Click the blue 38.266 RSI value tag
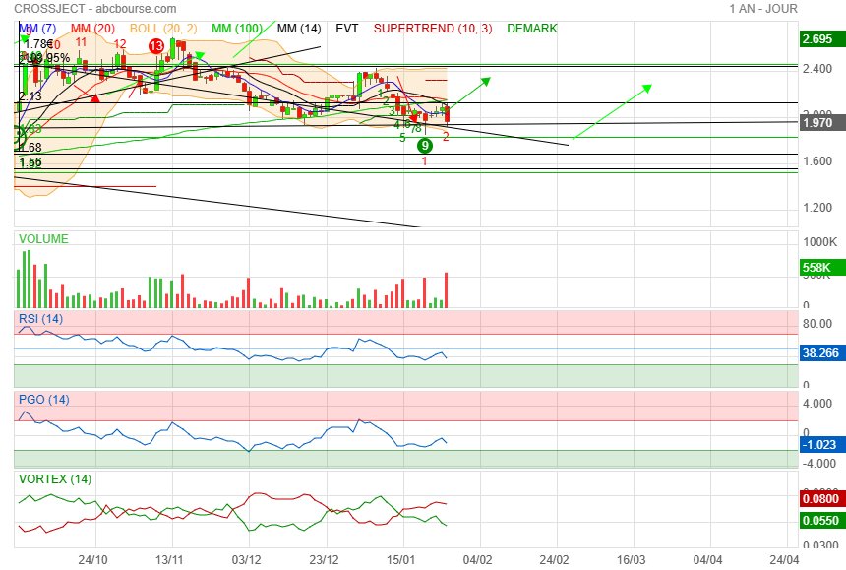Image resolution: width=846 pixels, height=570 pixels. pos(818,349)
